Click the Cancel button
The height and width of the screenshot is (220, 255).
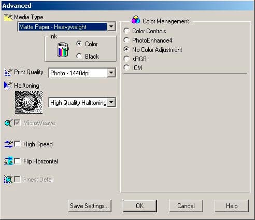click(186, 206)
